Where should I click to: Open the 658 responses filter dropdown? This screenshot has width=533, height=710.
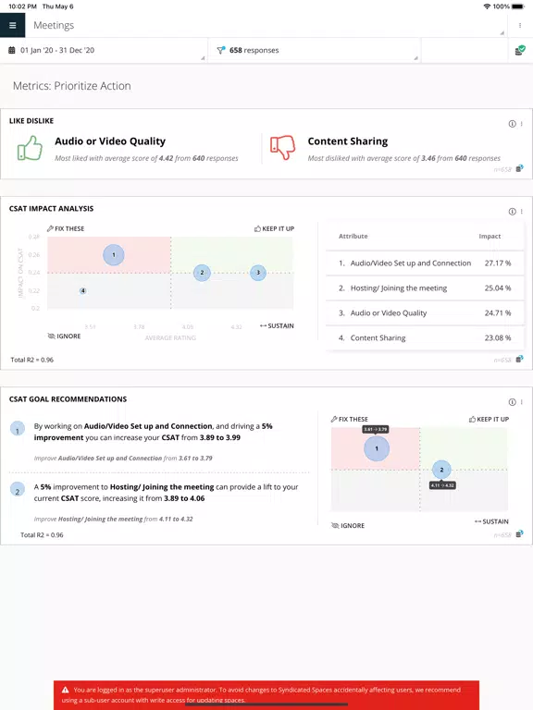click(313, 50)
